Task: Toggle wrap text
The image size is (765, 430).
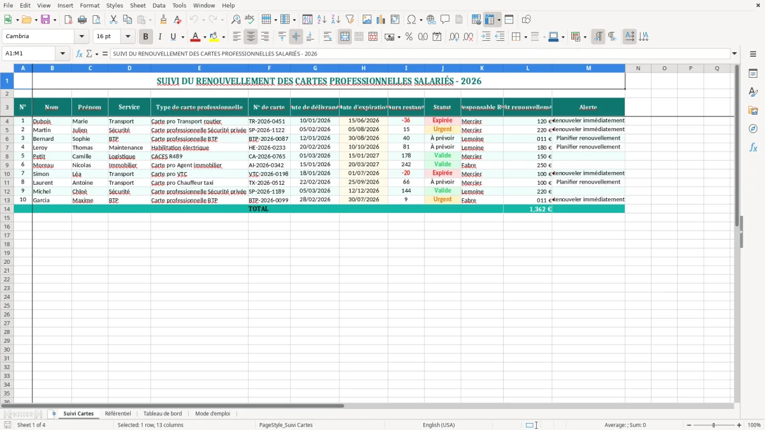Action: coord(328,37)
